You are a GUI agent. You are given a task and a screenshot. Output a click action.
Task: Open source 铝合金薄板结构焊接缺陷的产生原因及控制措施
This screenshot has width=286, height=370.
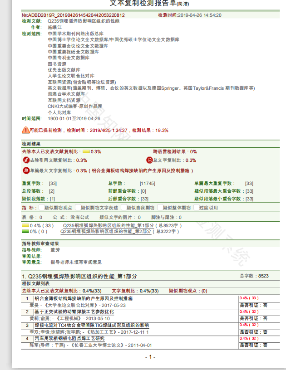pyautogui.click(x=84, y=298)
